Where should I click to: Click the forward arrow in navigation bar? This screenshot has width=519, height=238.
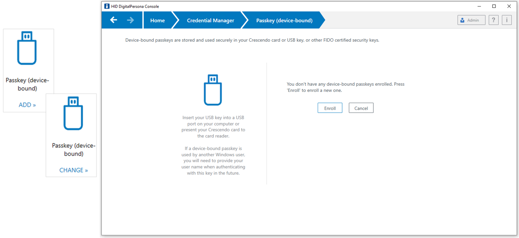pyautogui.click(x=130, y=20)
